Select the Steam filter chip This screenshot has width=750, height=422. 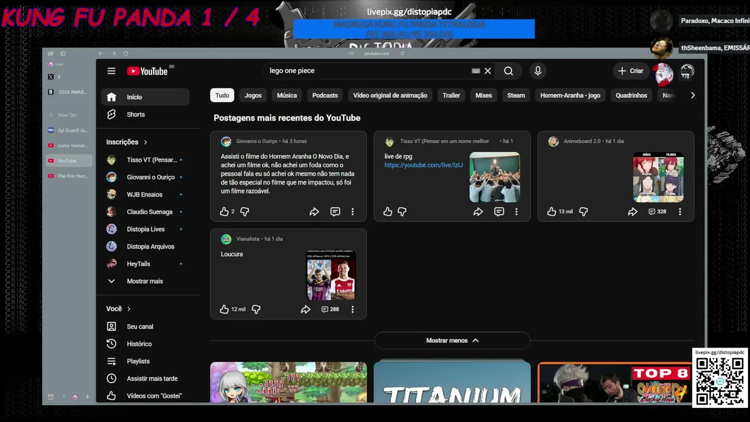click(516, 96)
